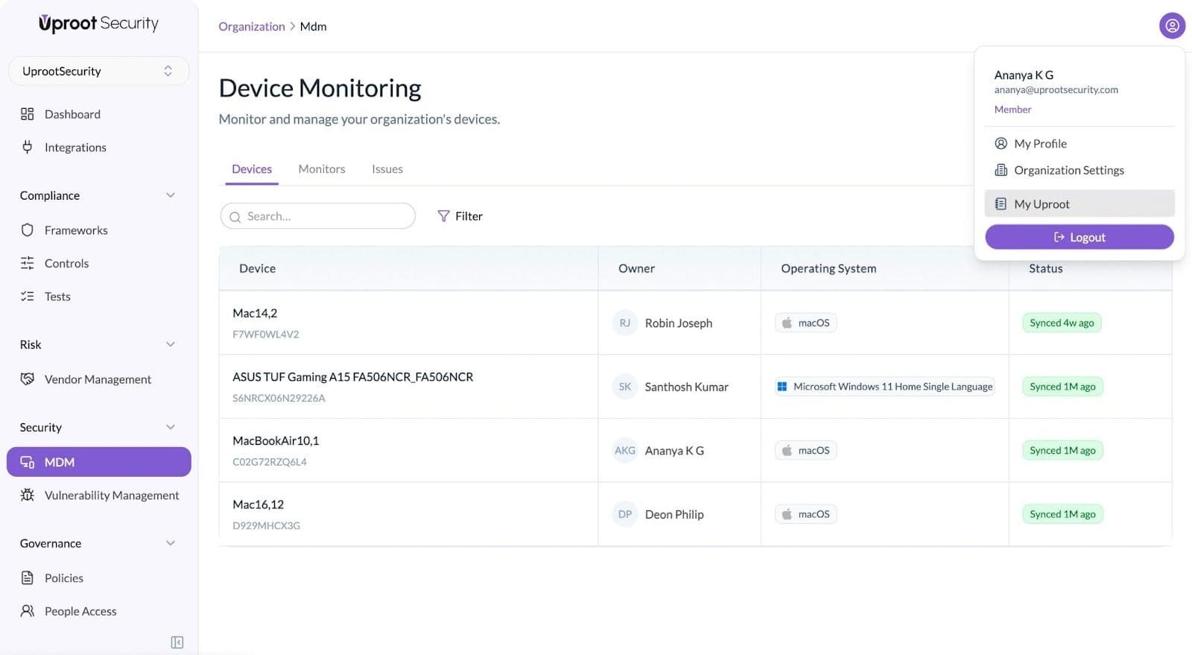Click the People Access person icon
The image size is (1192, 655).
pyautogui.click(x=28, y=611)
